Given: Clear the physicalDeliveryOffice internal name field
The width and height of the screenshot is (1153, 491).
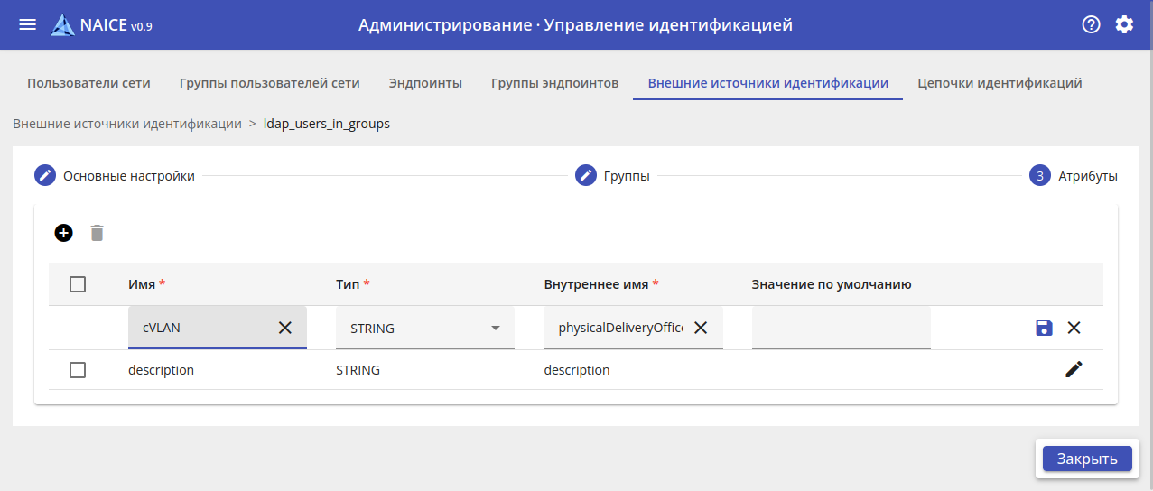Looking at the screenshot, I should 701,328.
